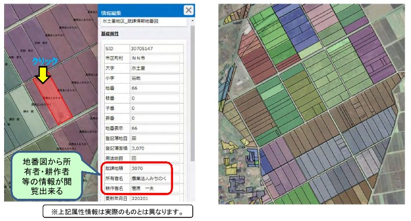
Task: Click the 登記簿地目 field showing 田
Action: point(155,138)
